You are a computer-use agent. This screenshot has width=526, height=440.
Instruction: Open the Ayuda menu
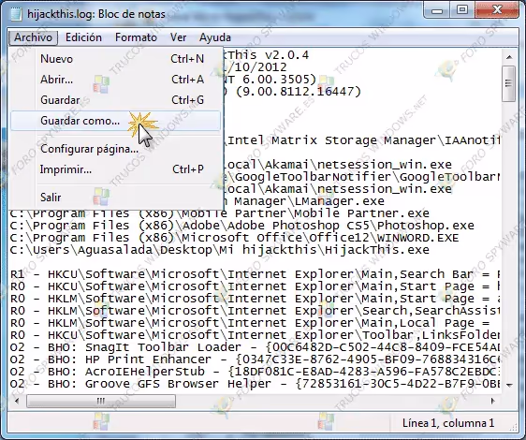[x=215, y=37]
